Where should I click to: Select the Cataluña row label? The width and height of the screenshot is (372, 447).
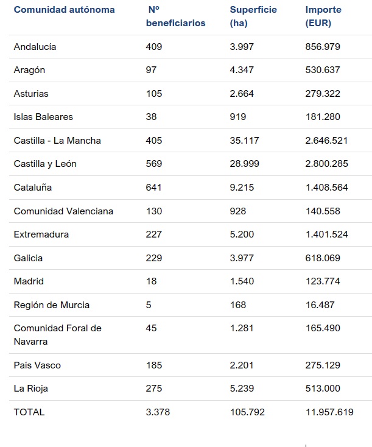[33, 188]
